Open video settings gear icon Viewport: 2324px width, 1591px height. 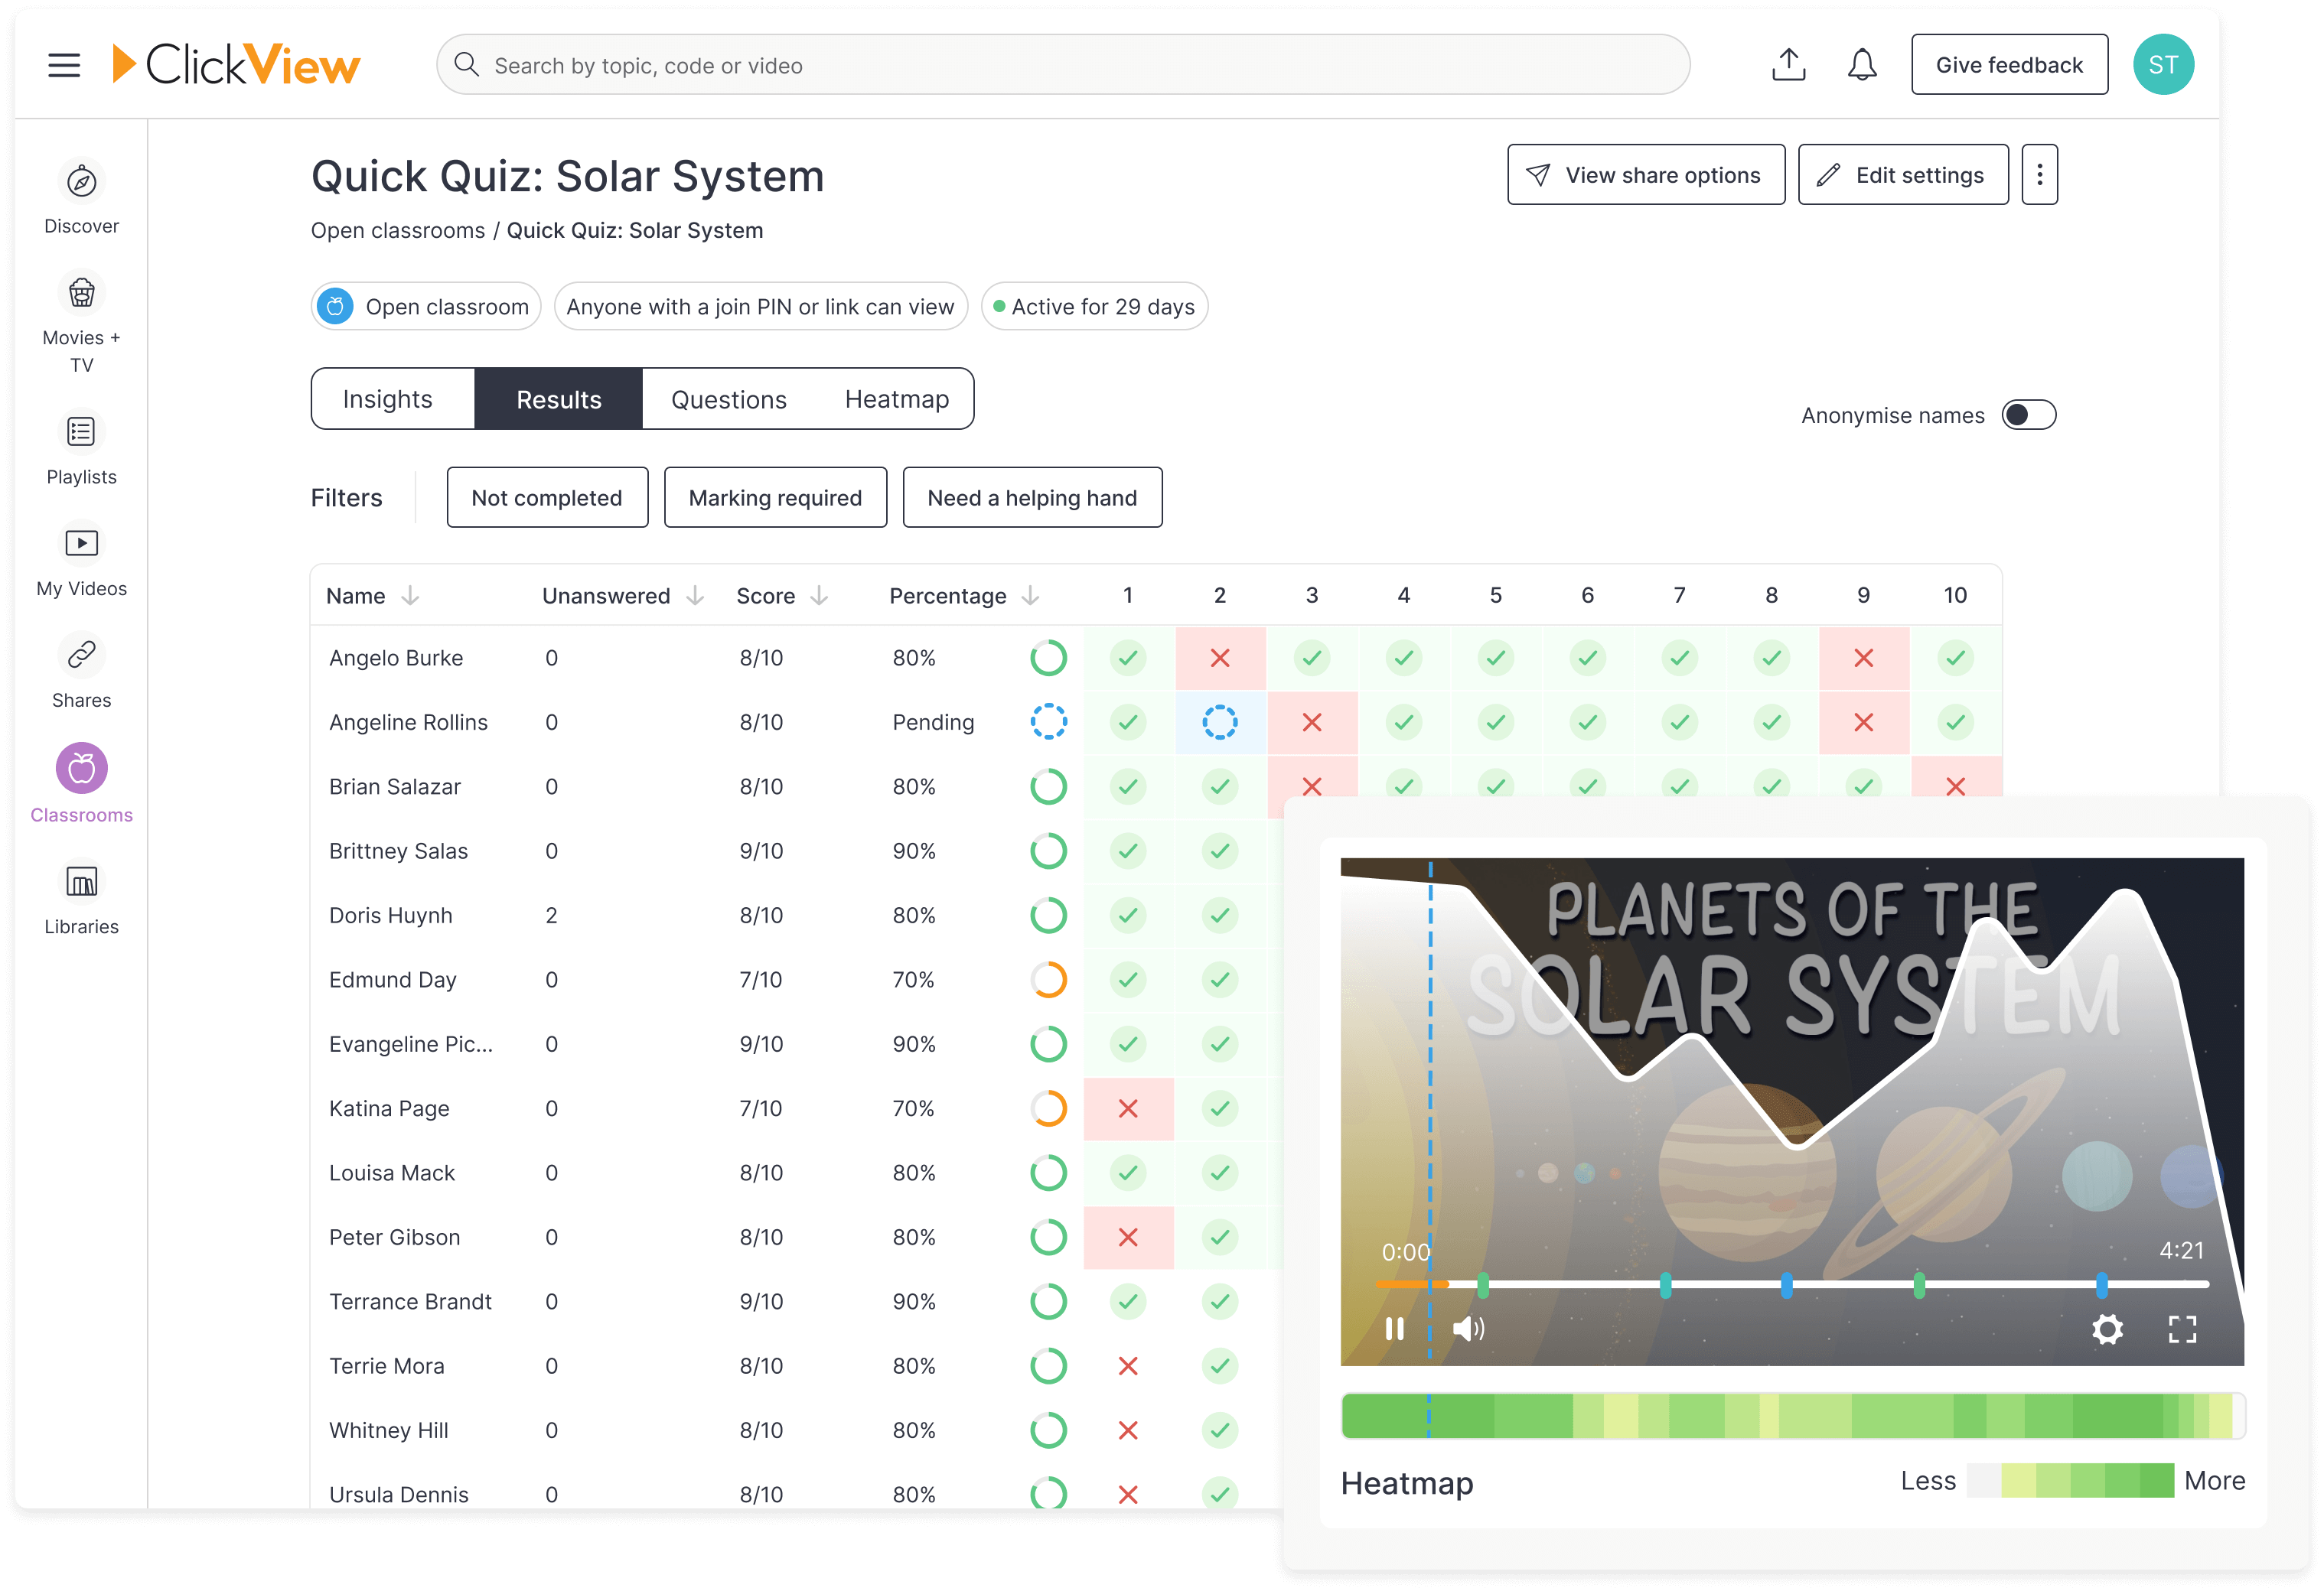(2107, 1329)
